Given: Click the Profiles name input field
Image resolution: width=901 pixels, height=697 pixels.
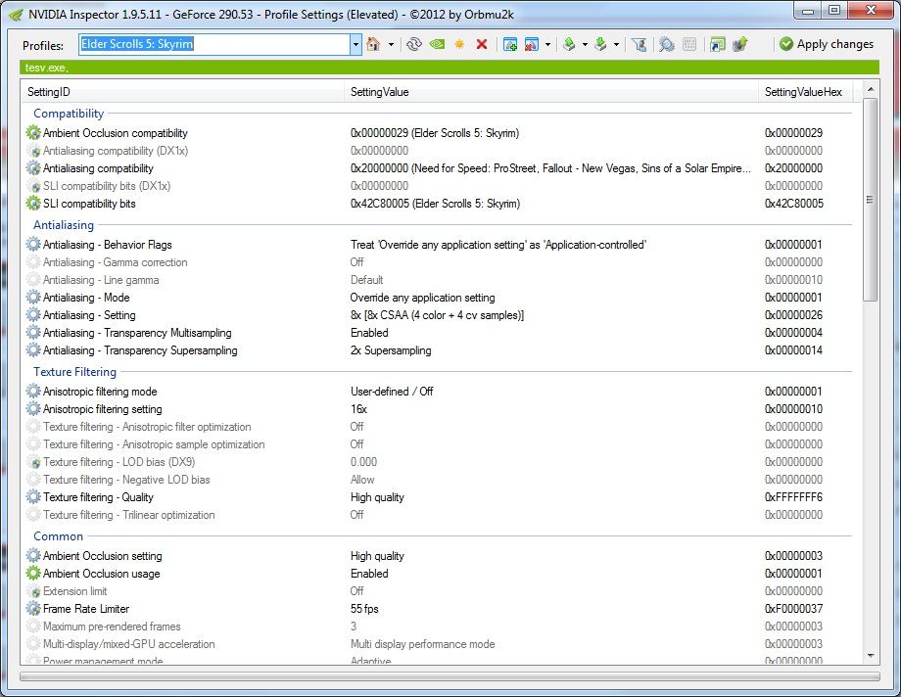Looking at the screenshot, I should click(214, 44).
